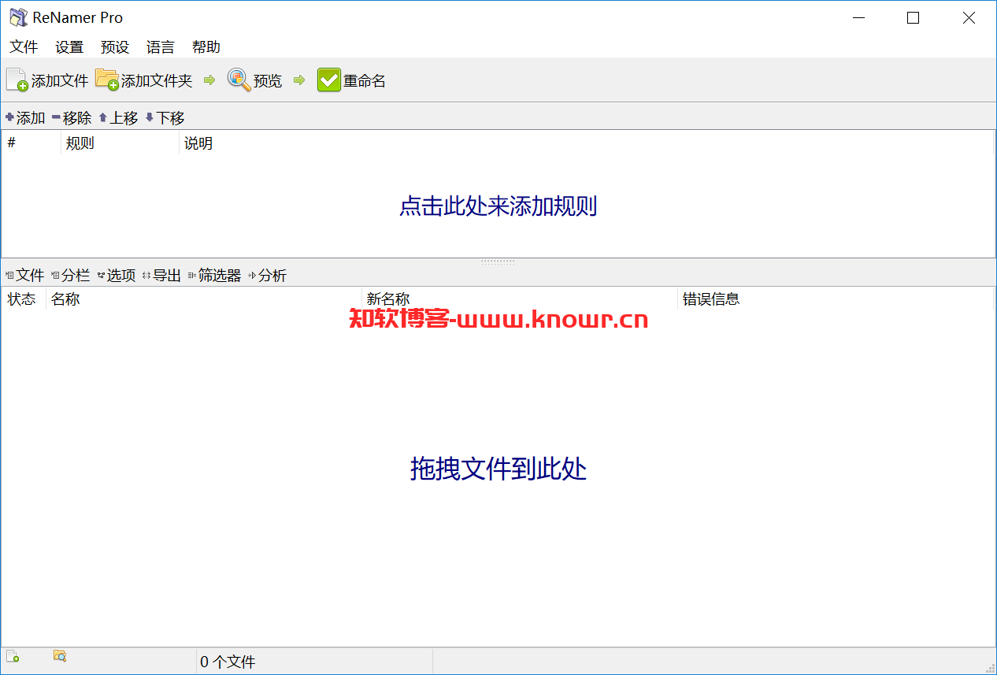Open the 语言 language menu
This screenshot has width=997, height=675.
(x=161, y=47)
